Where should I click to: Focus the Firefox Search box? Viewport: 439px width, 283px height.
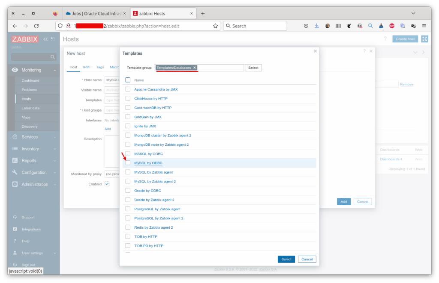click(x=255, y=26)
